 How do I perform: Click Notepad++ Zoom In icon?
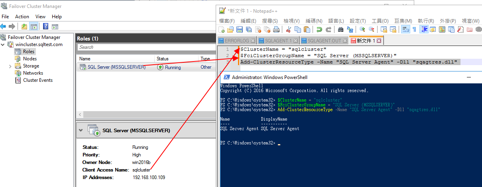[x=362, y=29]
